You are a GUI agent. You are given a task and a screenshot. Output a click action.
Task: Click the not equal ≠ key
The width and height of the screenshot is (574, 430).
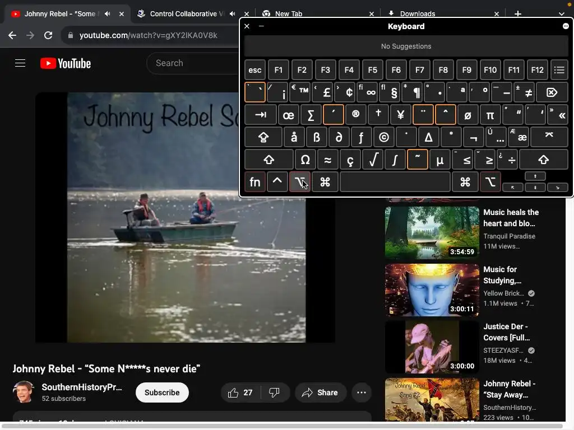pyautogui.click(x=524, y=92)
